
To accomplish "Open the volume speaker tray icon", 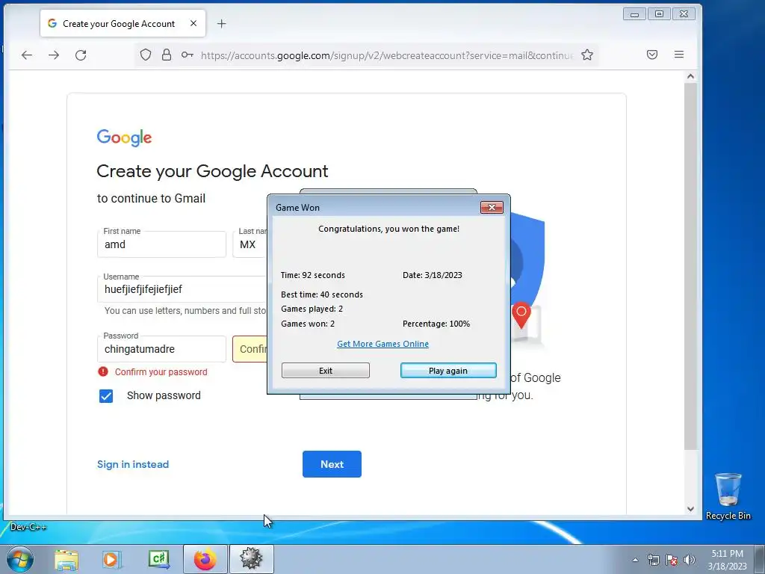I will [690, 560].
